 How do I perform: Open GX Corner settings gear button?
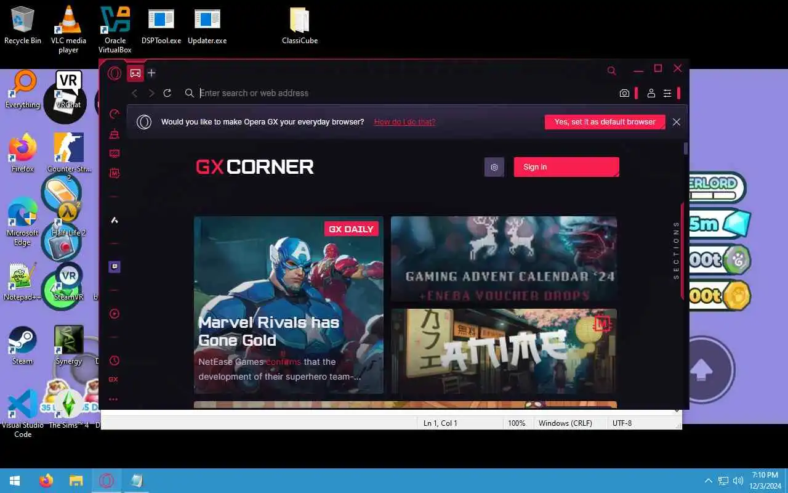tap(494, 167)
